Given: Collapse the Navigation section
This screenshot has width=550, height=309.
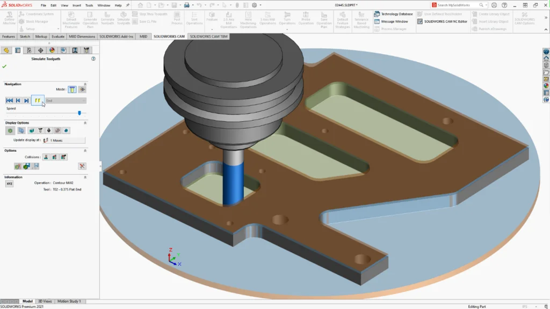Looking at the screenshot, I should pos(85,83).
